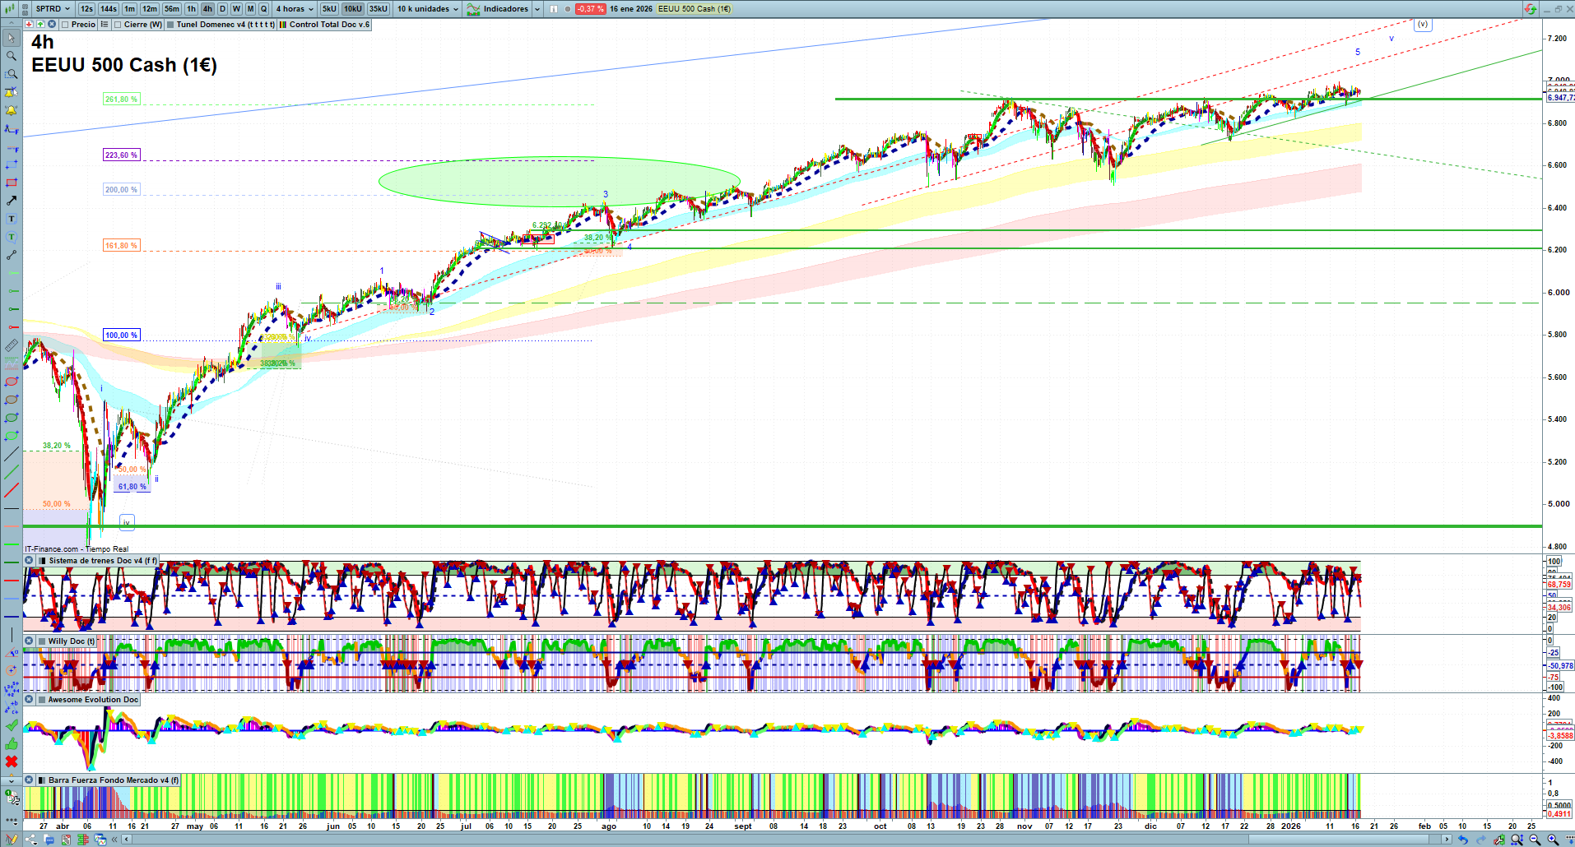Image resolution: width=1575 pixels, height=847 pixels.
Task: Toggle Control Total Doc v.6 indicator
Action: tap(283, 25)
